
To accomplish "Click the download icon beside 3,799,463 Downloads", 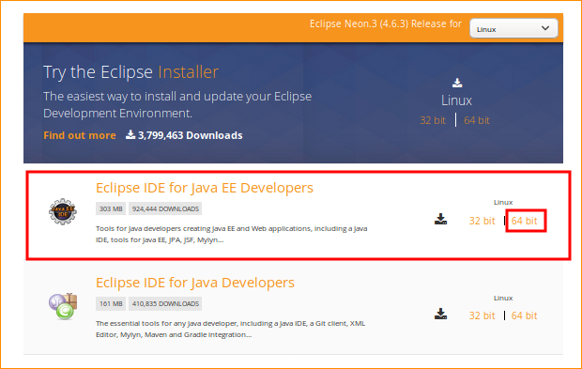I will [130, 134].
